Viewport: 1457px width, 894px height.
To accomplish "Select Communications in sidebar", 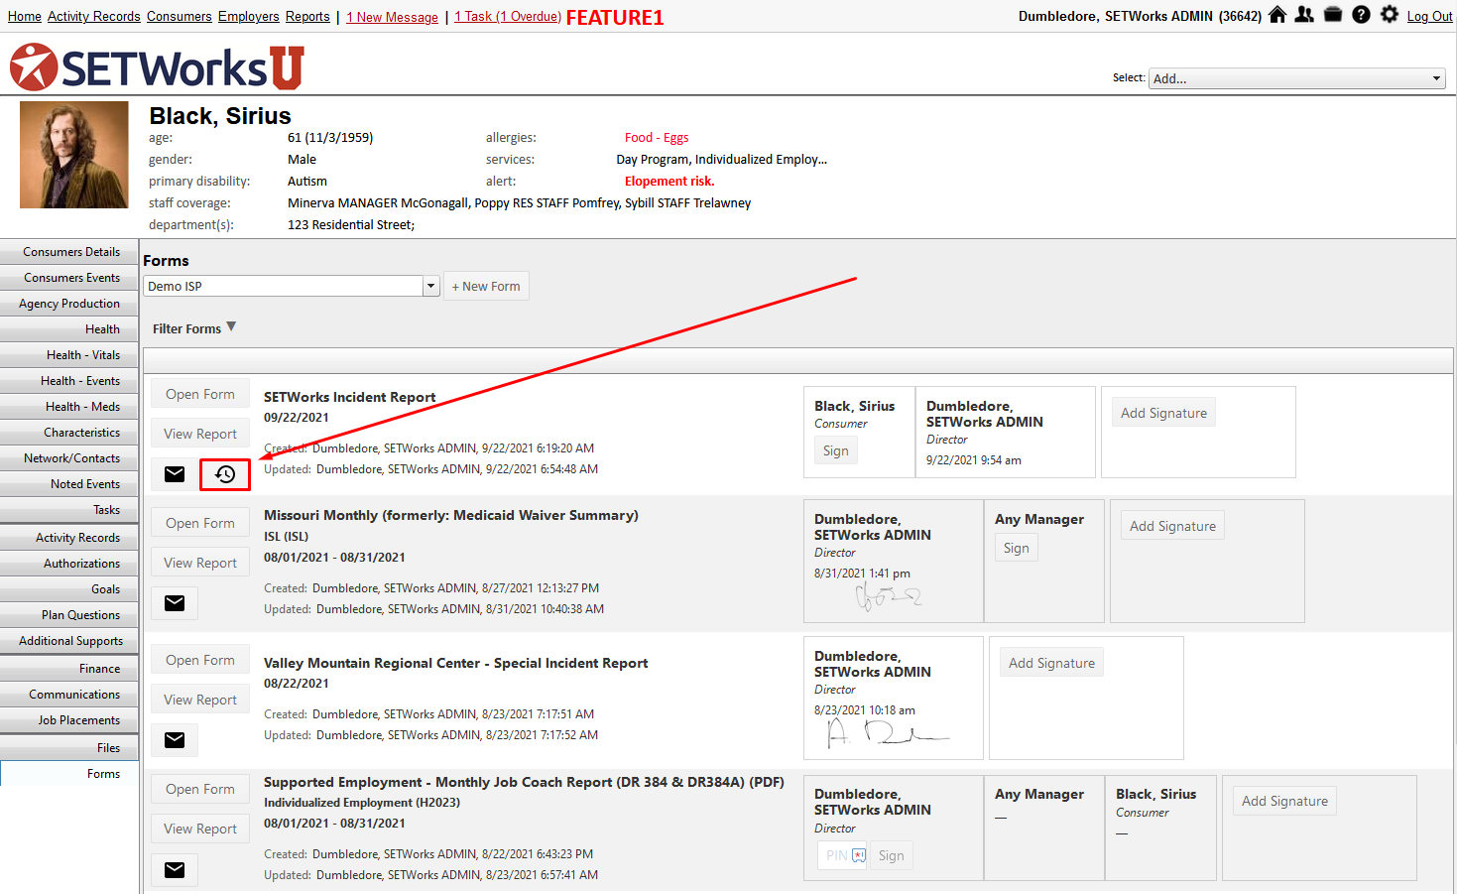I will point(69,695).
